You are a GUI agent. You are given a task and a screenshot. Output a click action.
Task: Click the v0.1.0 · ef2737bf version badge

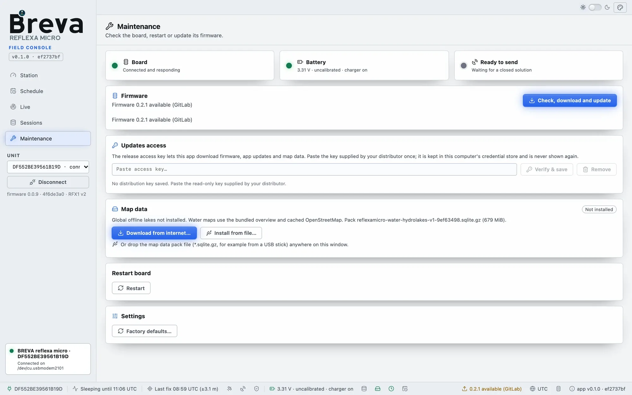pos(36,57)
